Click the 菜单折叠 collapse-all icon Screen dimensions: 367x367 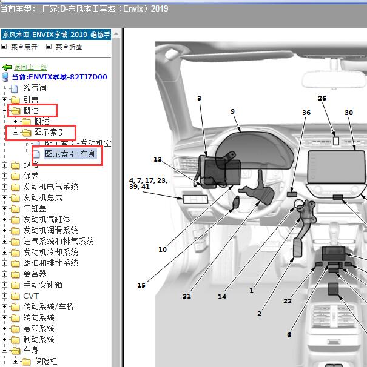49,47
